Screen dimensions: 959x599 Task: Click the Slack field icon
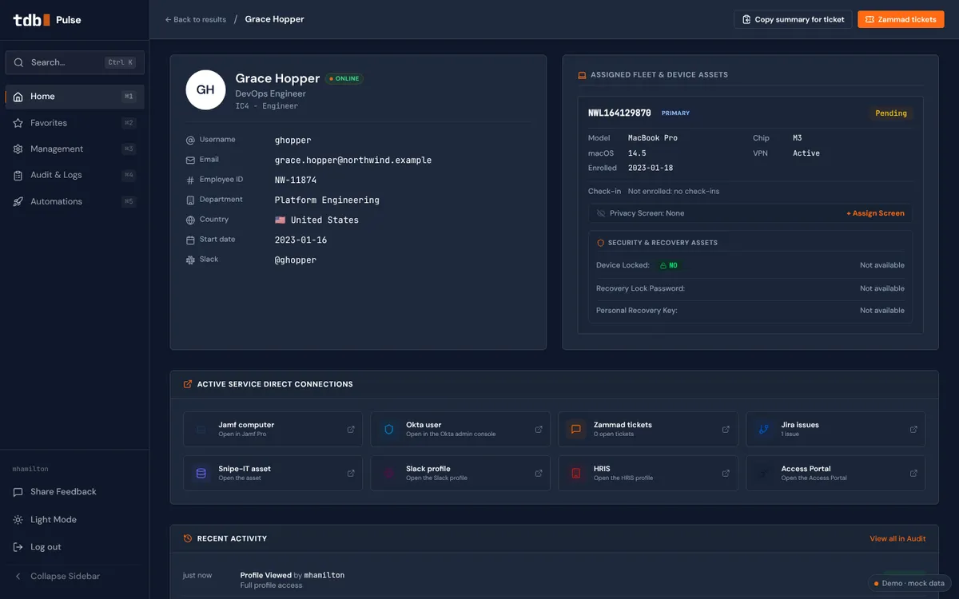190,260
